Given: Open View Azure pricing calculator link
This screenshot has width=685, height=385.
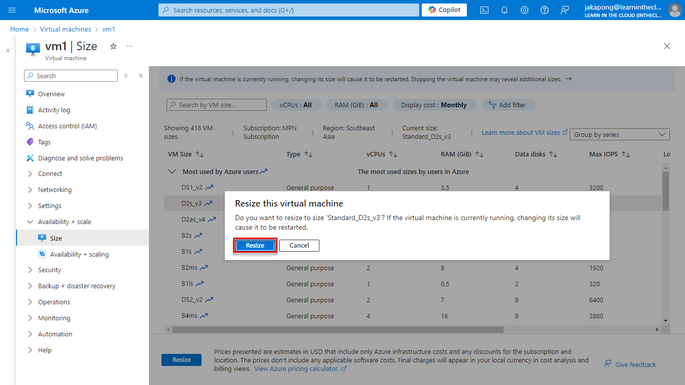Looking at the screenshot, I should [300, 368].
